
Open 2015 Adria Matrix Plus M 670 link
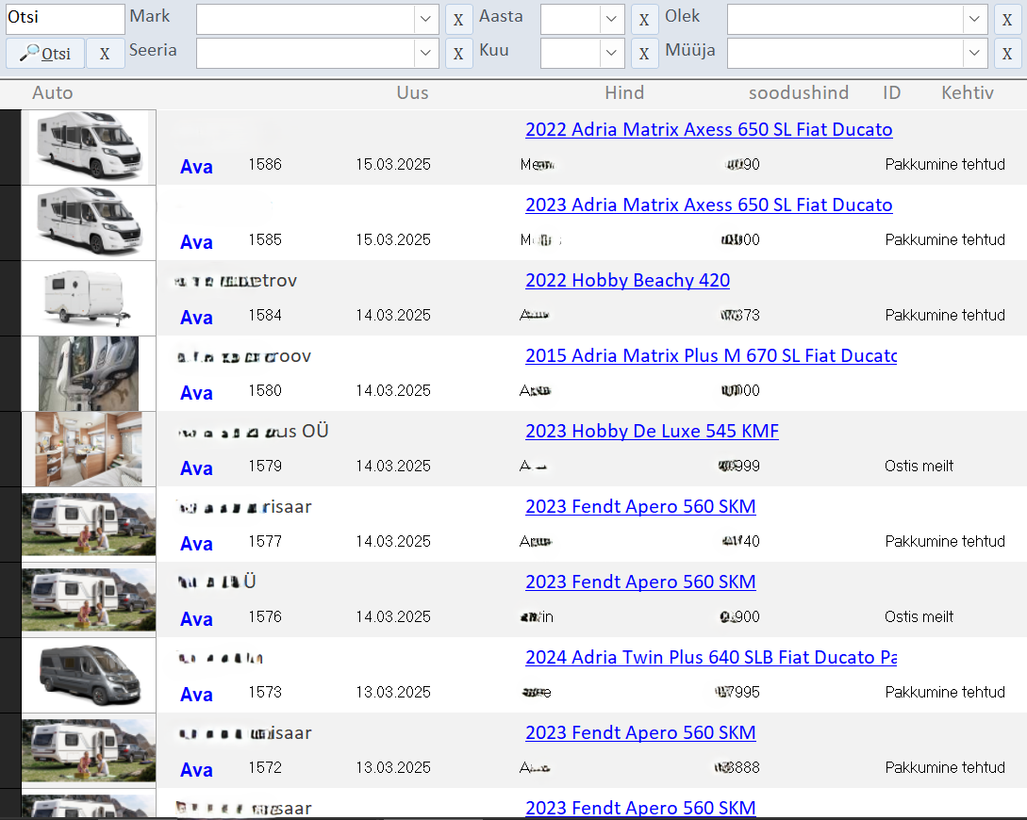(x=711, y=355)
